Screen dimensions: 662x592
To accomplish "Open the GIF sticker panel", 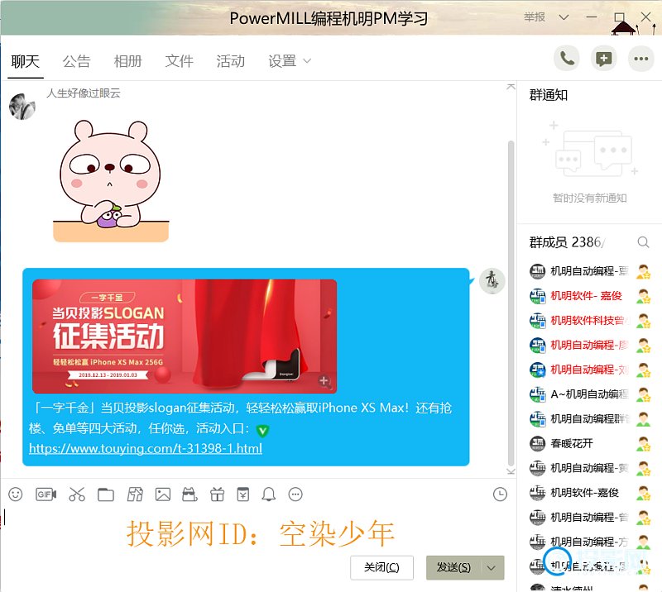I will pos(46,494).
